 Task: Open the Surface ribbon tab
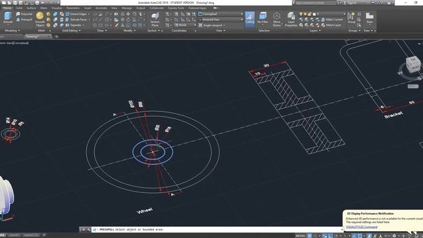[x=31, y=8]
